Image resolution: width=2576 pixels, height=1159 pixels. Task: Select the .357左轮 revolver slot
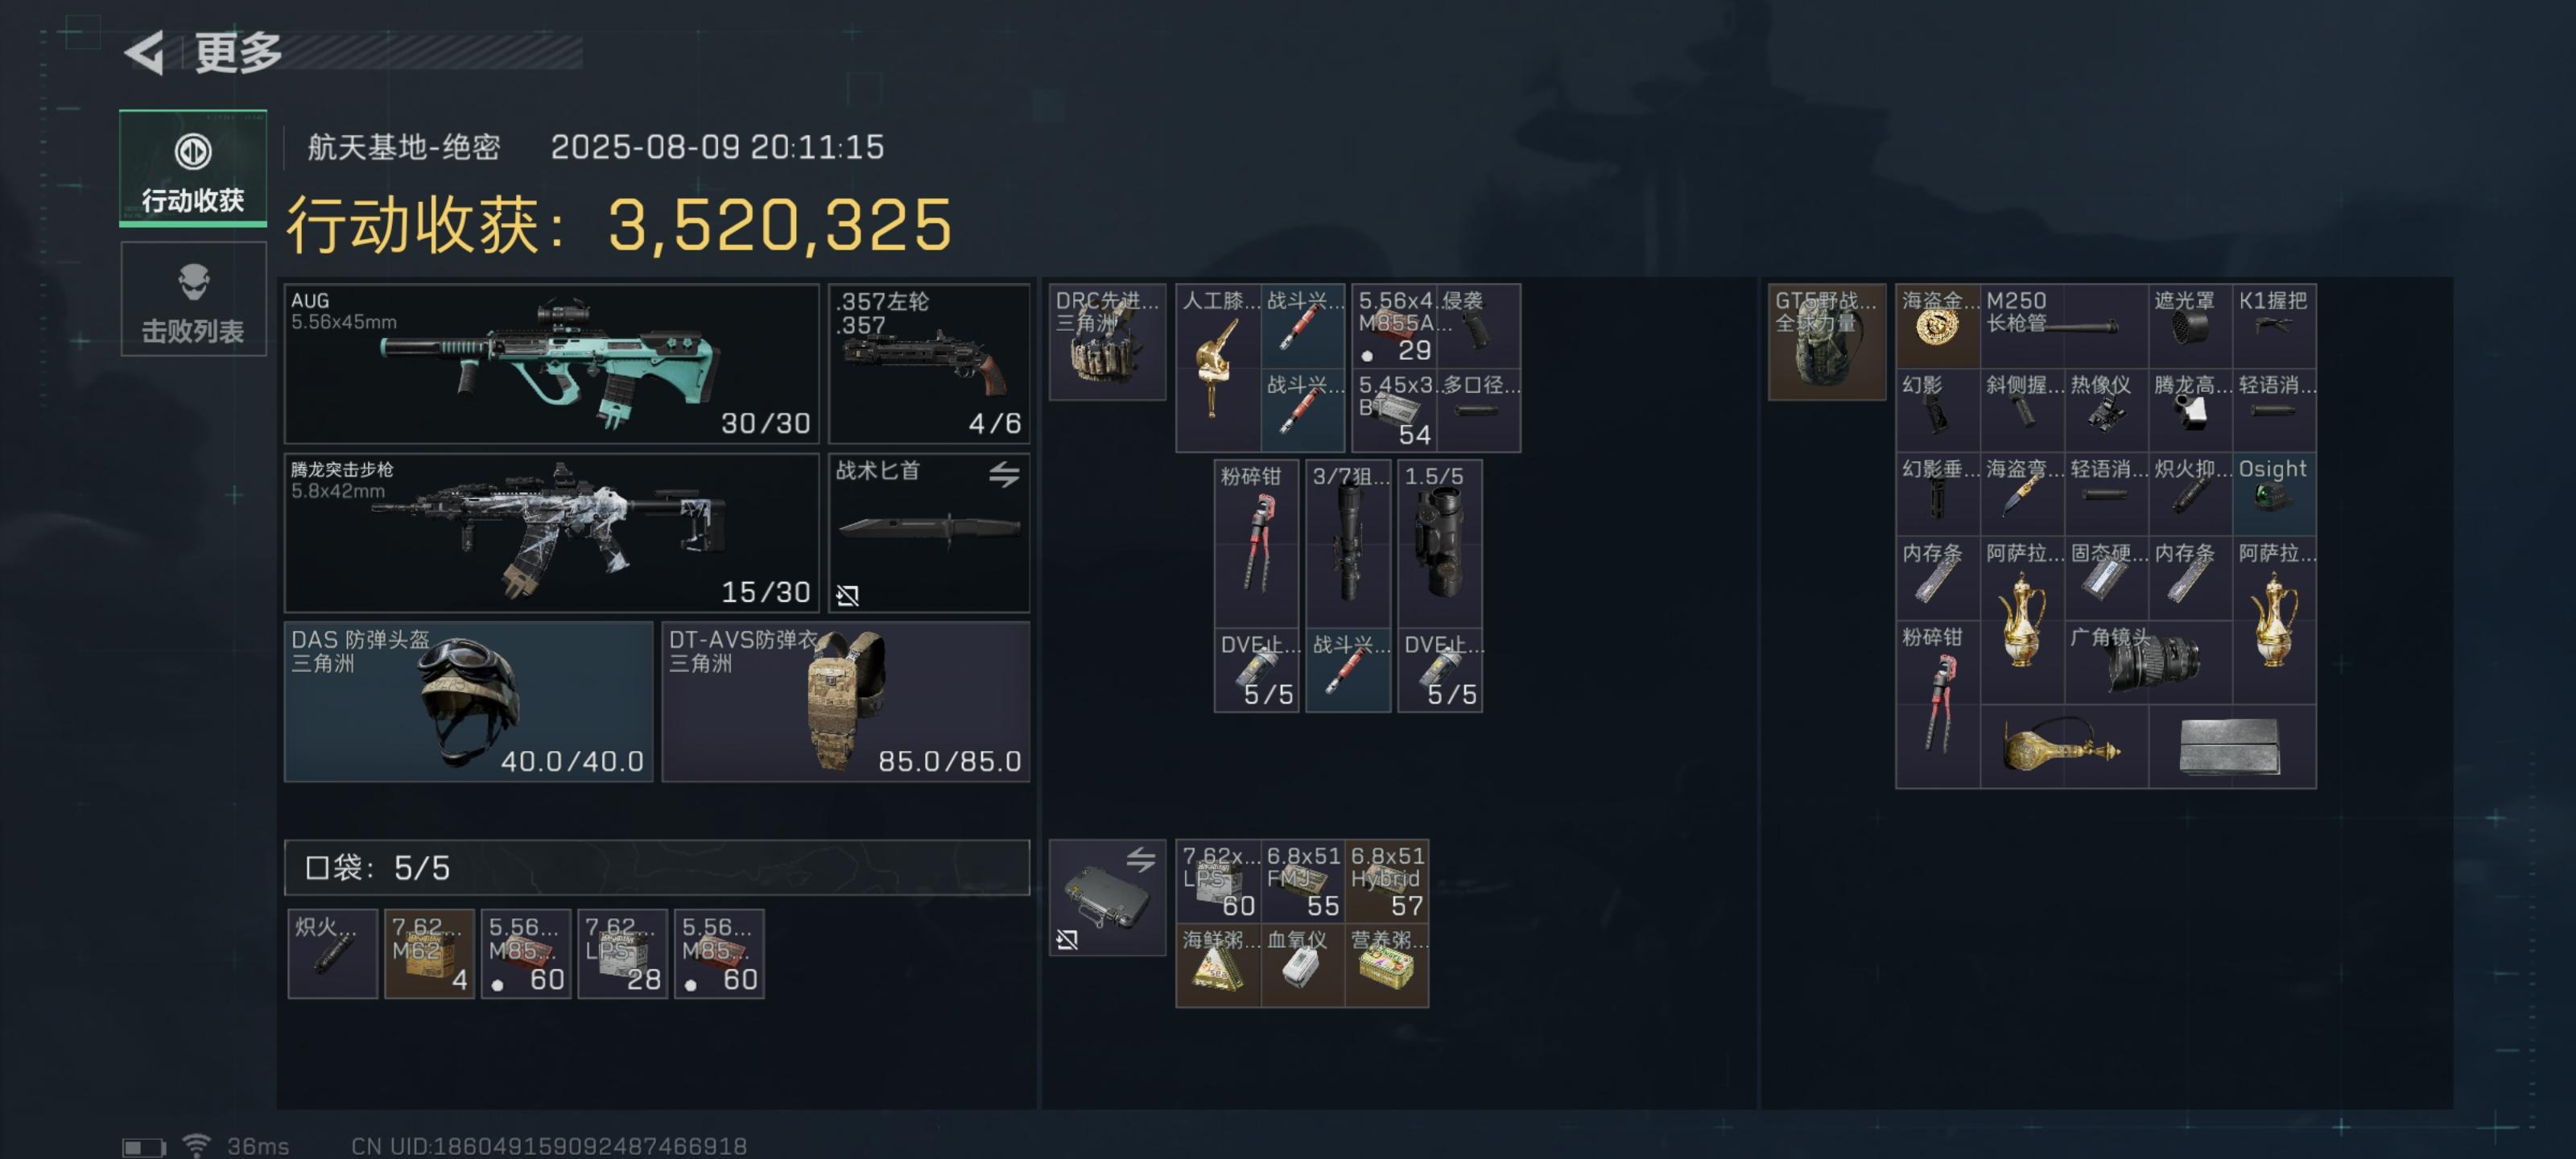tap(929, 363)
